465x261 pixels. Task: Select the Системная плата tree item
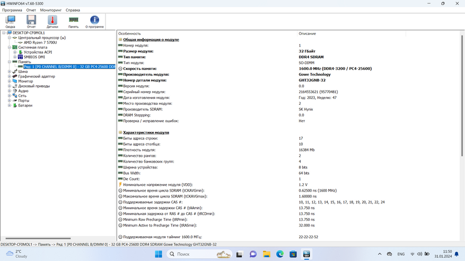pos(33,48)
